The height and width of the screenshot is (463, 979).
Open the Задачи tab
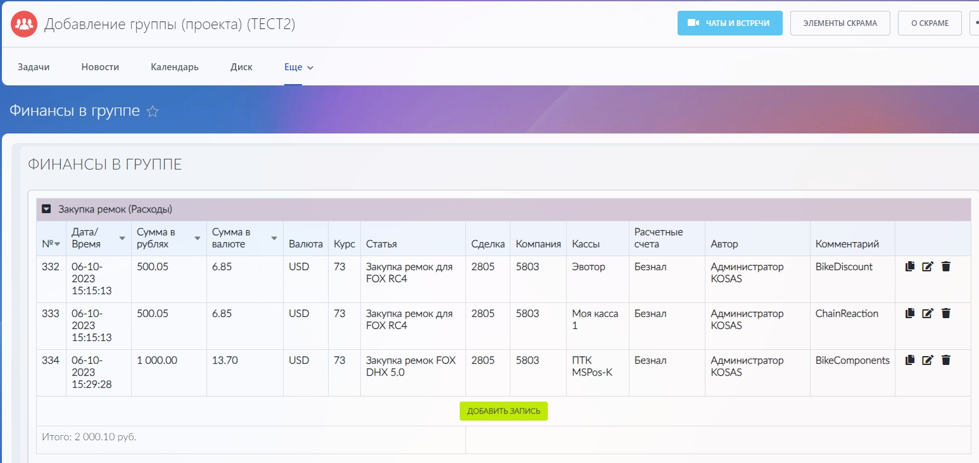34,67
